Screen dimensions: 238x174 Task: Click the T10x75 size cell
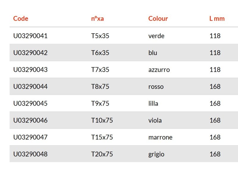pos(102,120)
